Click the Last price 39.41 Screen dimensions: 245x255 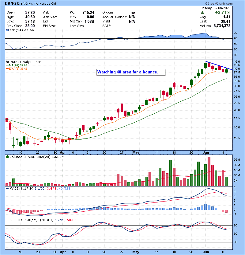225,21
